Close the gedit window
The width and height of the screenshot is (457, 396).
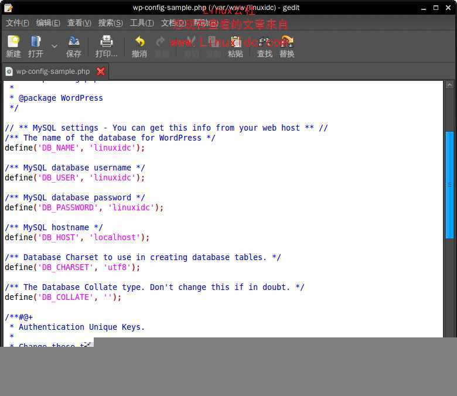tap(448, 8)
